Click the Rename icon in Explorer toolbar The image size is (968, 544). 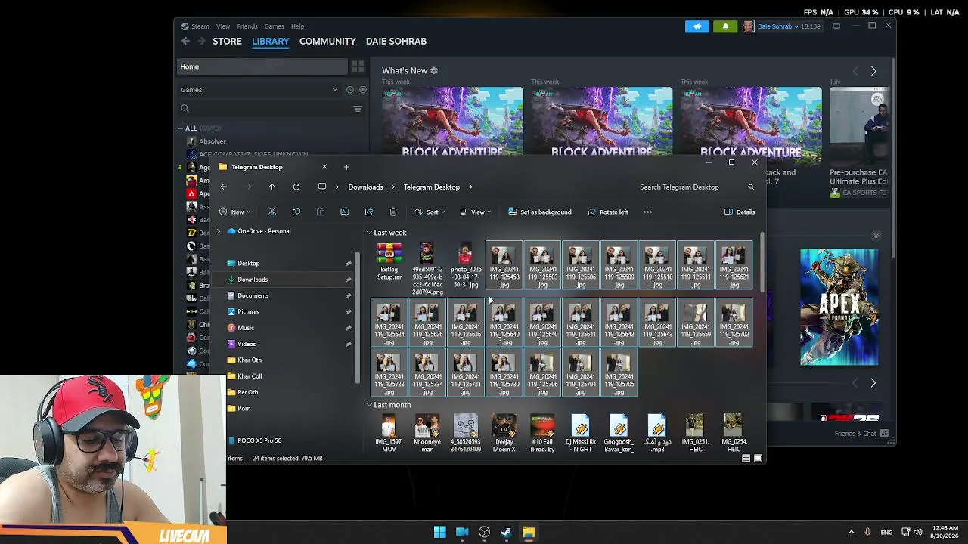click(345, 212)
